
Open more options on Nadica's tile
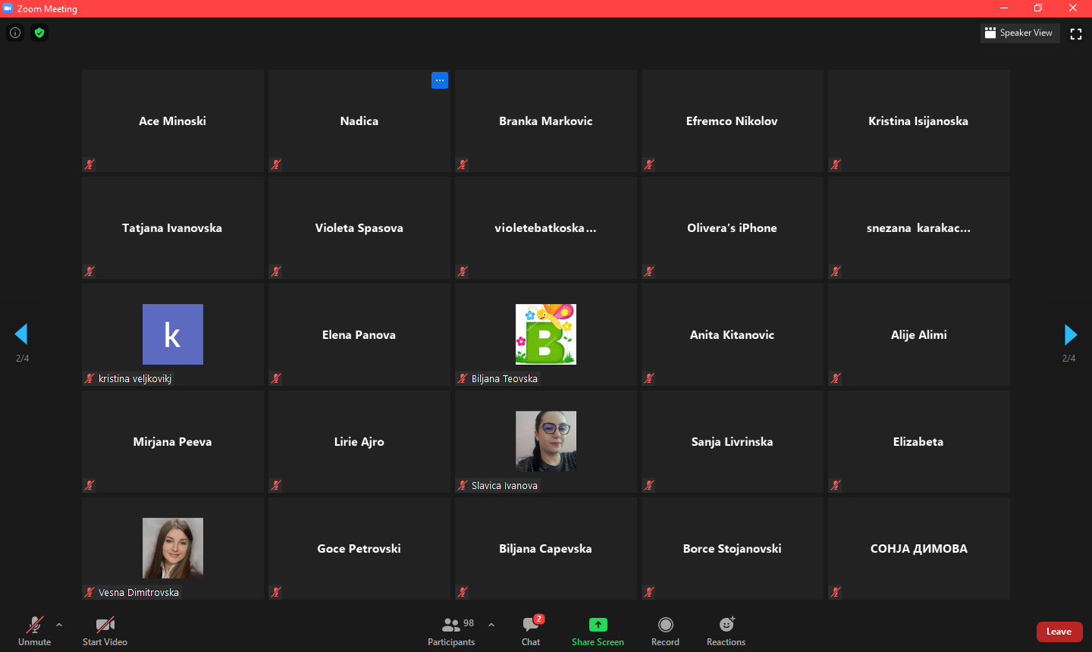[440, 80]
